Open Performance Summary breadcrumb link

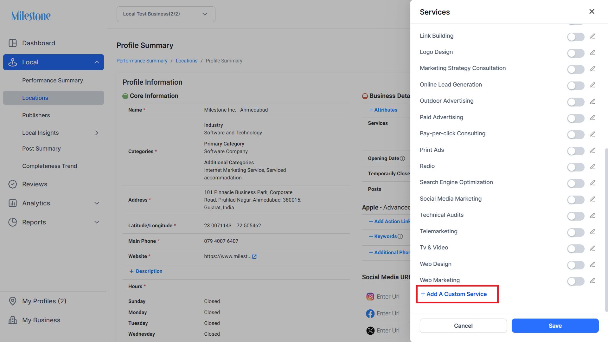coord(142,61)
